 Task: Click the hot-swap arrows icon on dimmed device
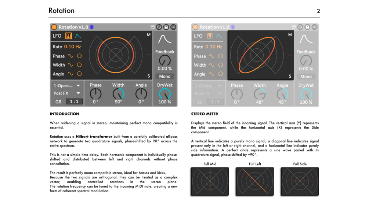[x=300, y=27]
